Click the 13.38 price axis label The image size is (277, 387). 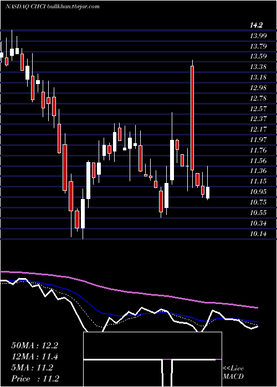coord(258,67)
